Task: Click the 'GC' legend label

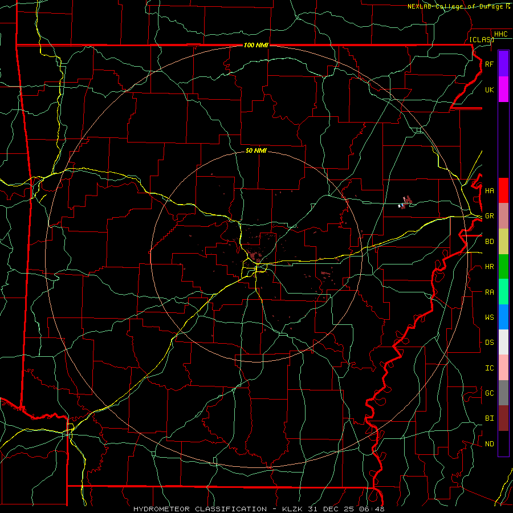Action: [x=489, y=393]
